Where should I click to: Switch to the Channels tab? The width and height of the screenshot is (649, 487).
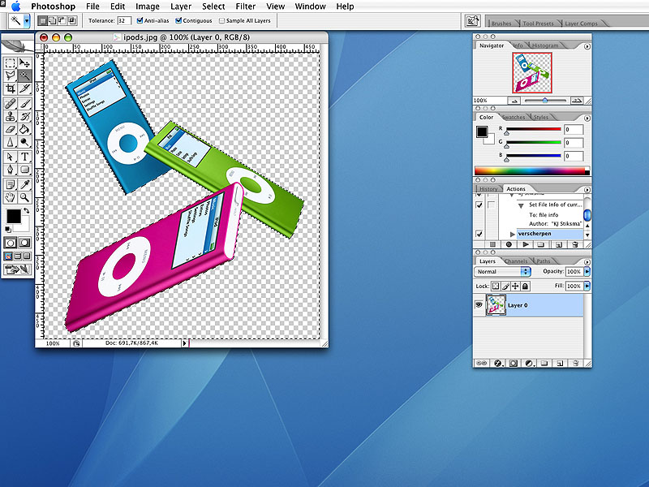pyautogui.click(x=515, y=261)
